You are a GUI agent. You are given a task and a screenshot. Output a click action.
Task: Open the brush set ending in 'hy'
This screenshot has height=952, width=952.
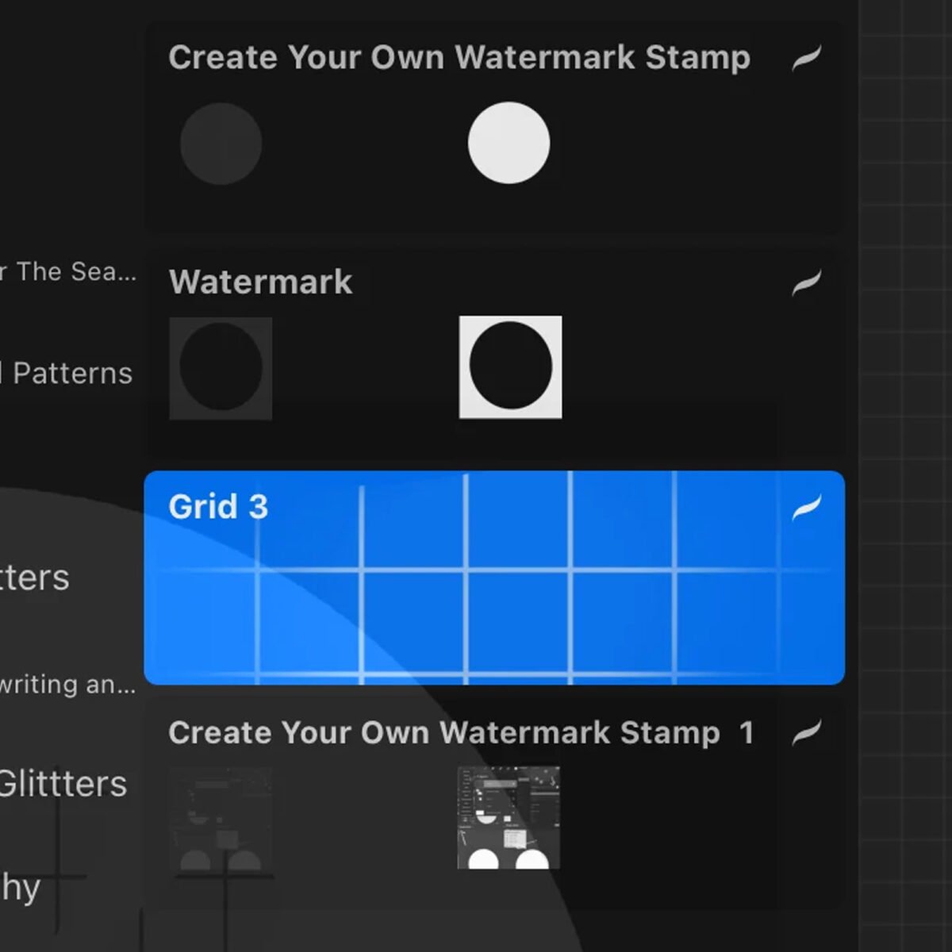[x=21, y=887]
